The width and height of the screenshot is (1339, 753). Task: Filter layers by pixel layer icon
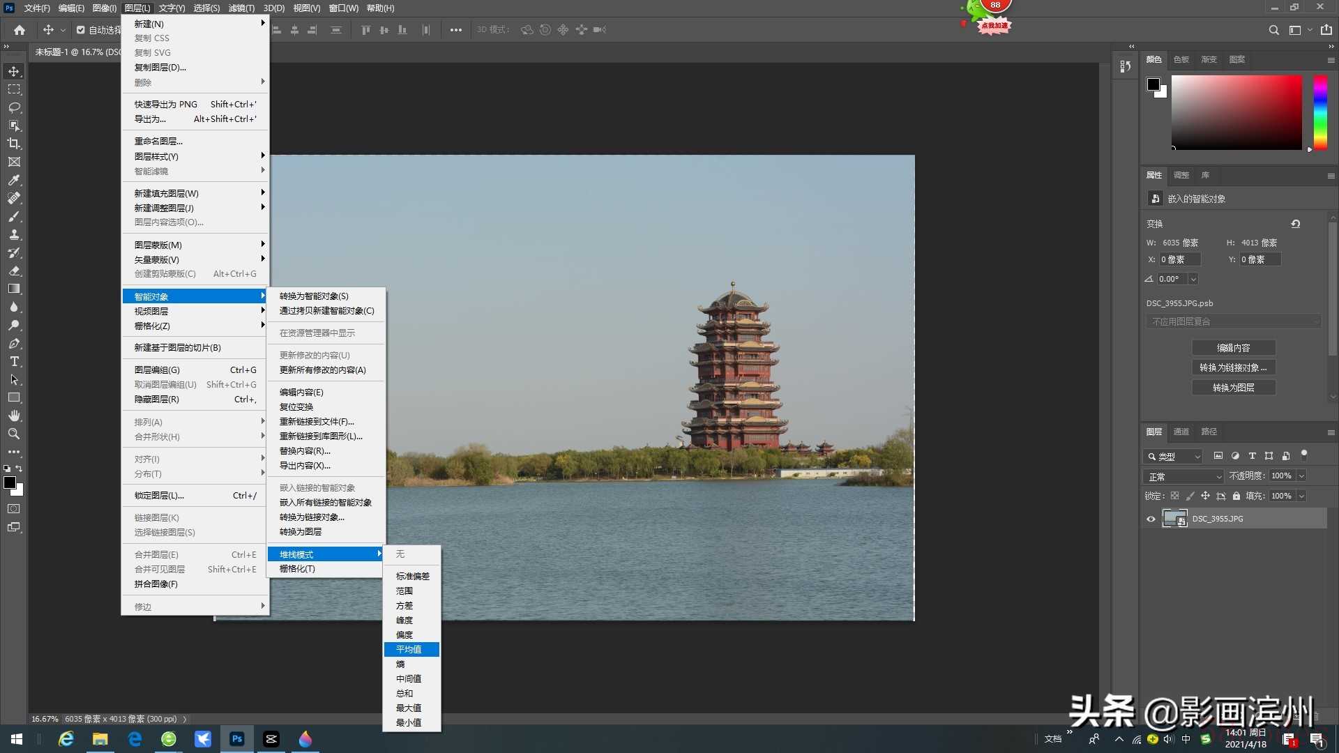[1218, 456]
